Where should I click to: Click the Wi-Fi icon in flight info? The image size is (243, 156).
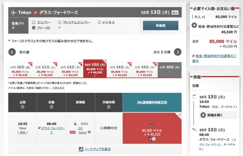pyautogui.click(x=89, y=132)
